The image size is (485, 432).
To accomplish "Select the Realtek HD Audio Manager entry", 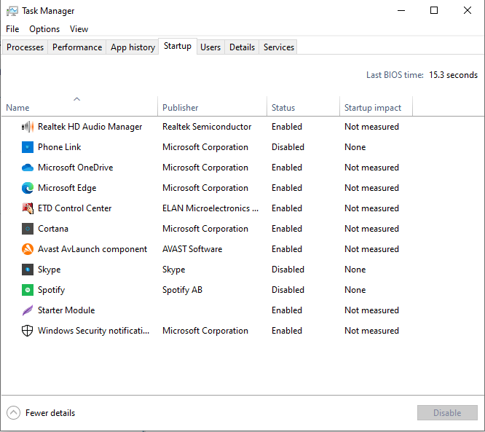I will 90,127.
